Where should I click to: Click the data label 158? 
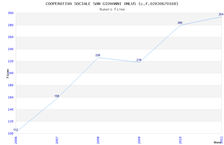[x=57, y=96]
